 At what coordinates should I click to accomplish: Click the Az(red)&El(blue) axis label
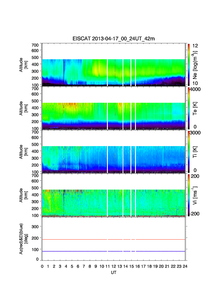[23, 239]
